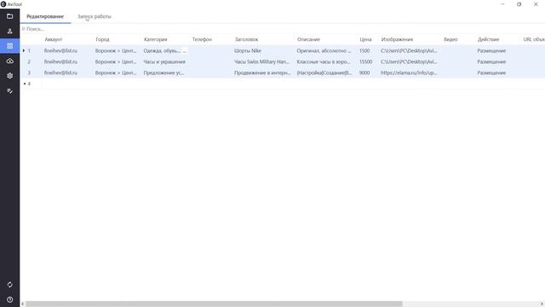Select the highlighted grid icon in sidebar
The image size is (545, 307).
click(9, 46)
